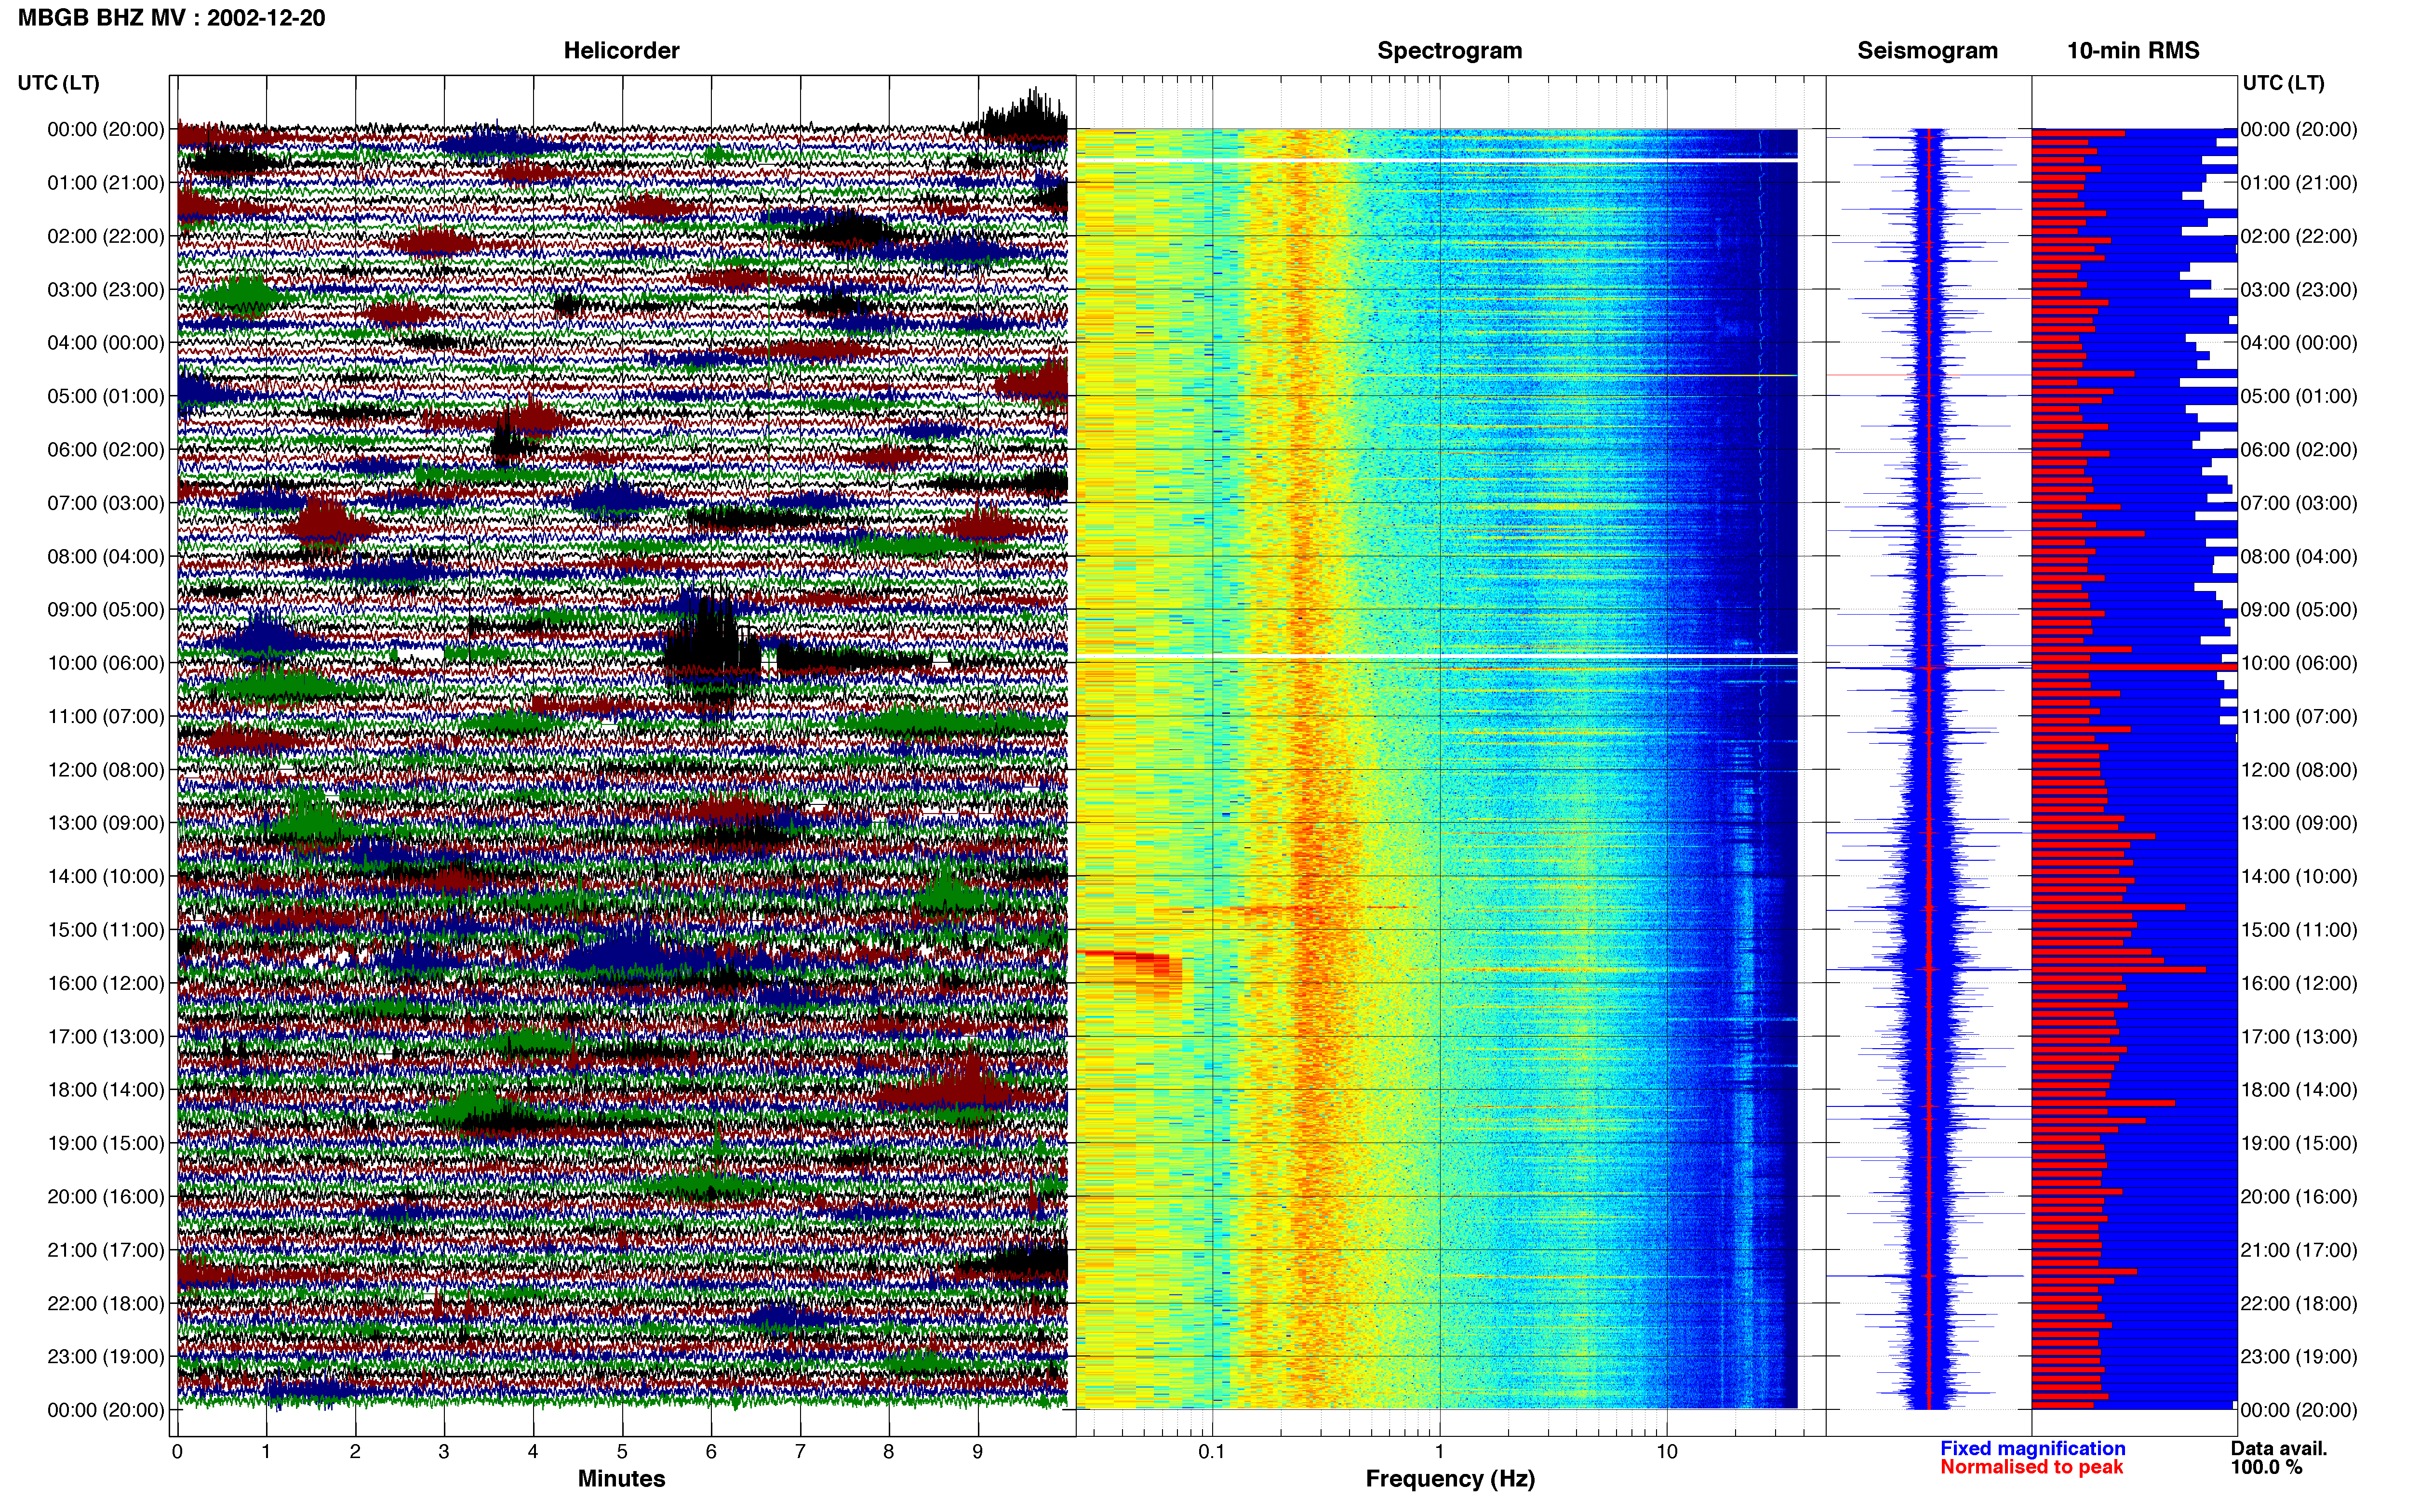The width and height of the screenshot is (2419, 1512).
Task: Click the left '01:00 (21:00)' time label
Action: [x=106, y=183]
